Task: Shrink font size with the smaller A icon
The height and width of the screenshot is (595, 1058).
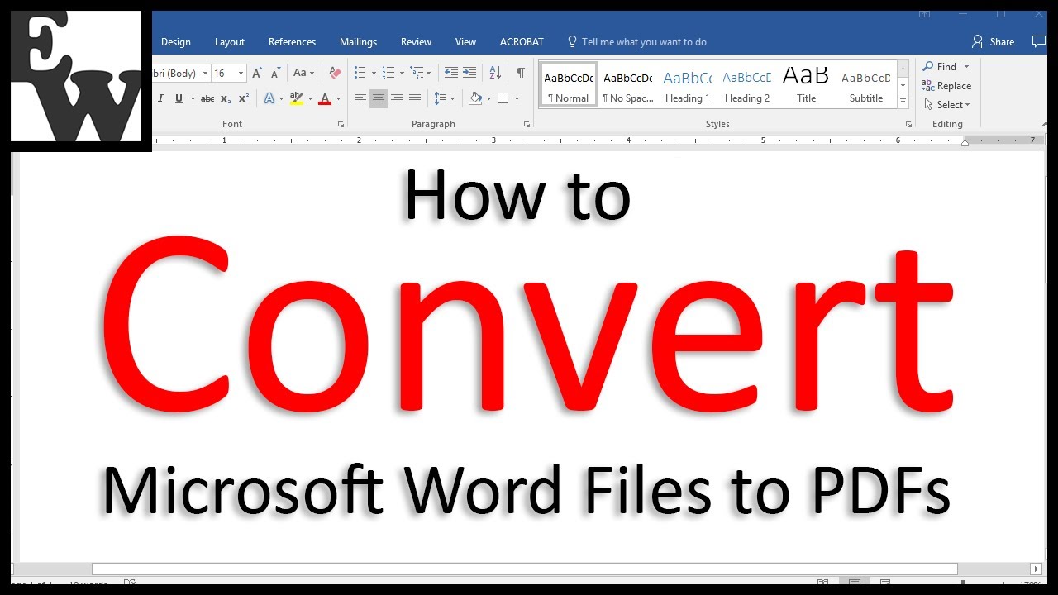Action: (x=276, y=73)
